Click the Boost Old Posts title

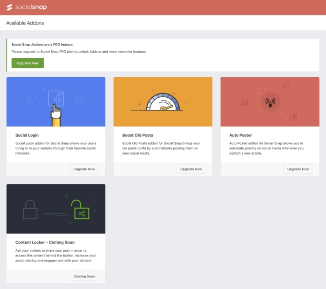(138, 135)
